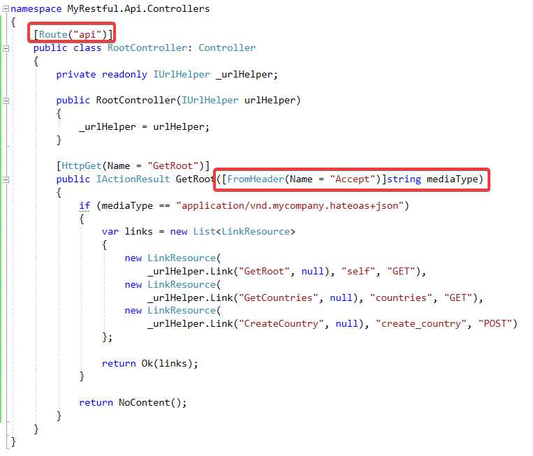
Task: Click the NoContent() call
Action: 150,403
